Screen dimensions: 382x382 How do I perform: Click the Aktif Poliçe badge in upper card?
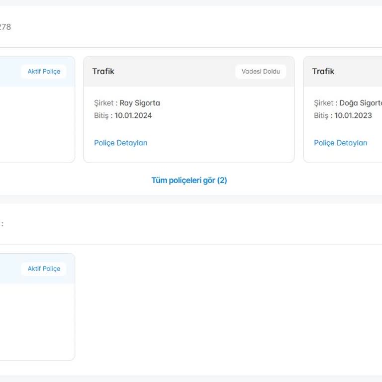(x=44, y=71)
